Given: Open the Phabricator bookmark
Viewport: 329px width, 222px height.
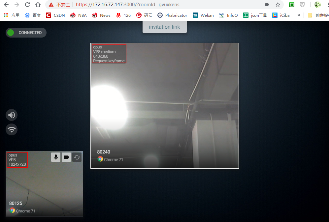Looking at the screenshot, I should (172, 15).
